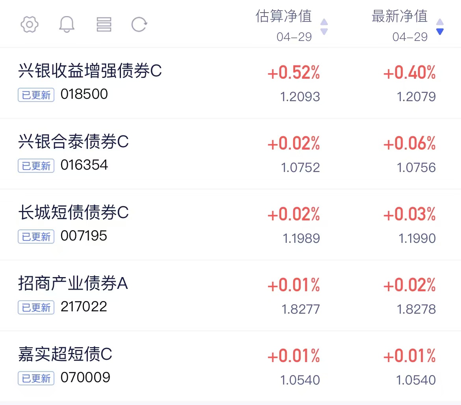
Task: Click the +0.06% latest change value
Action: pyautogui.click(x=409, y=143)
